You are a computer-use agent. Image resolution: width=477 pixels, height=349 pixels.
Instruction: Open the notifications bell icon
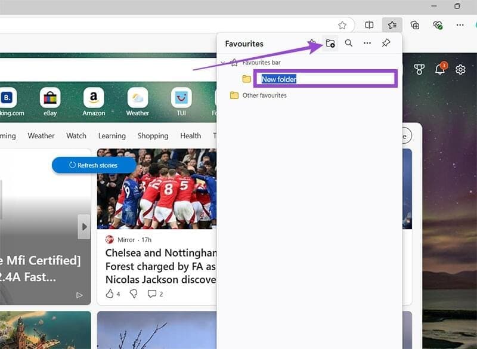point(440,69)
